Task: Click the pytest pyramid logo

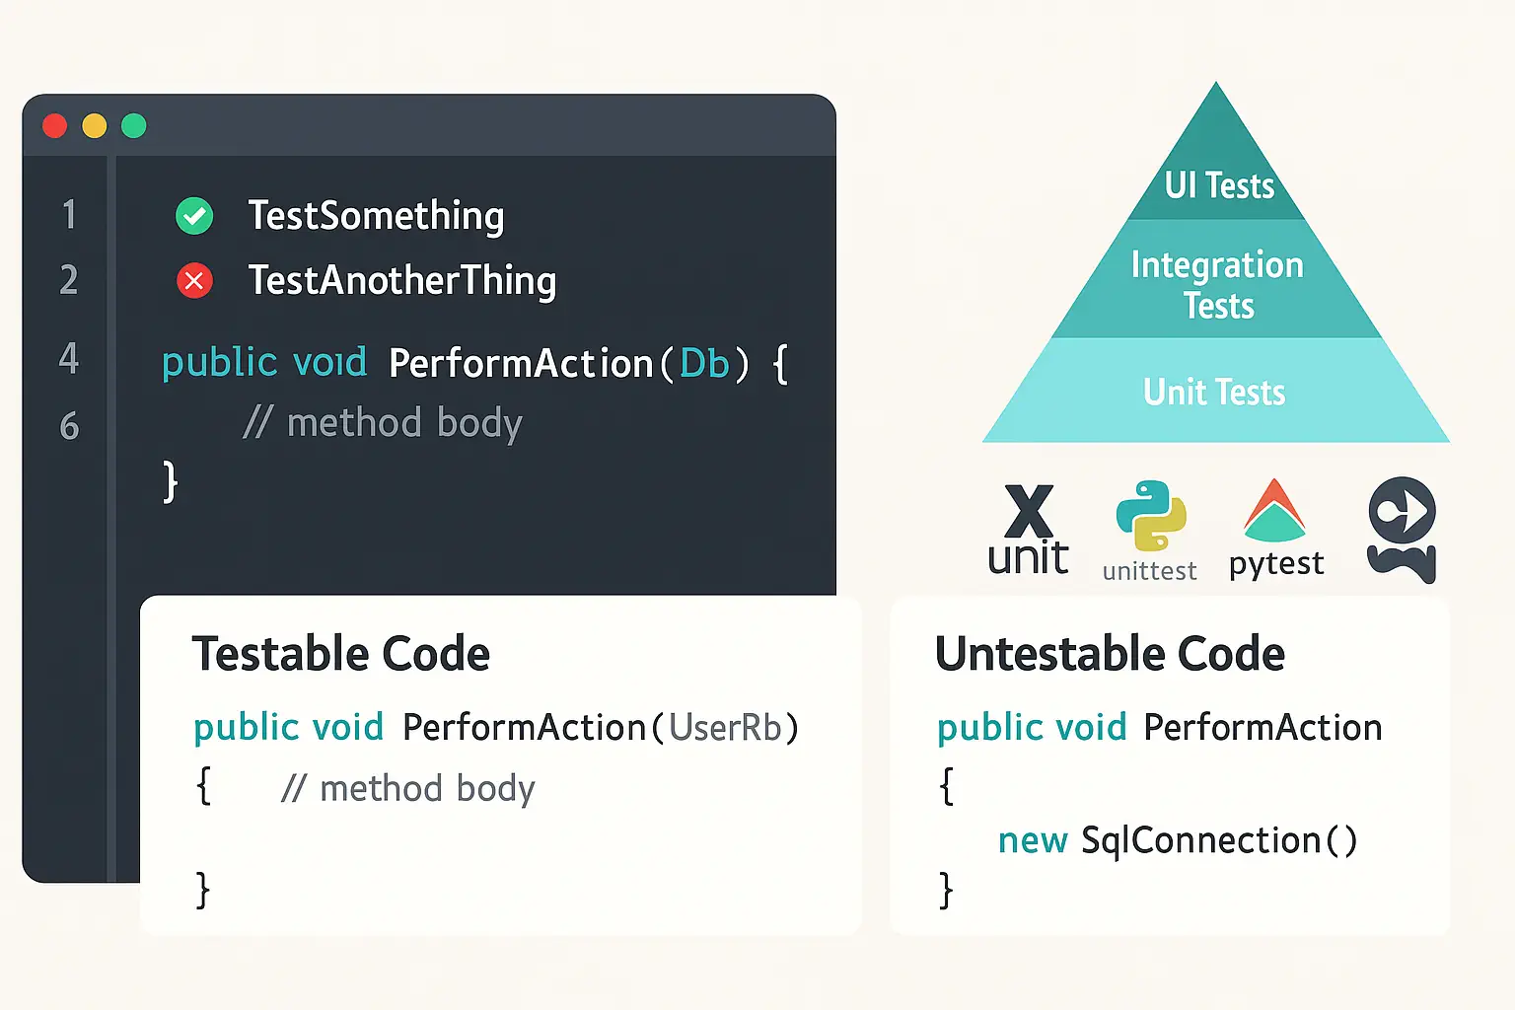Action: coord(1275,528)
